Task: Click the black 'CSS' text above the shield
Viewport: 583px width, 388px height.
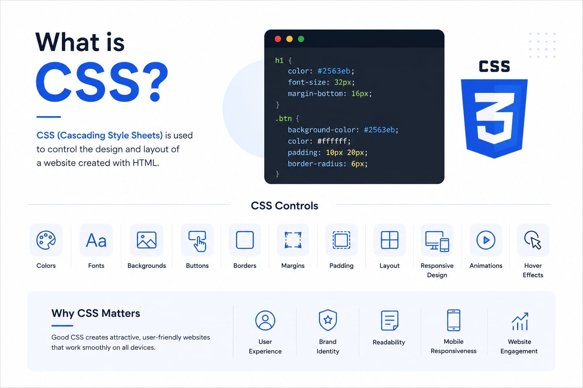Action: click(x=494, y=66)
